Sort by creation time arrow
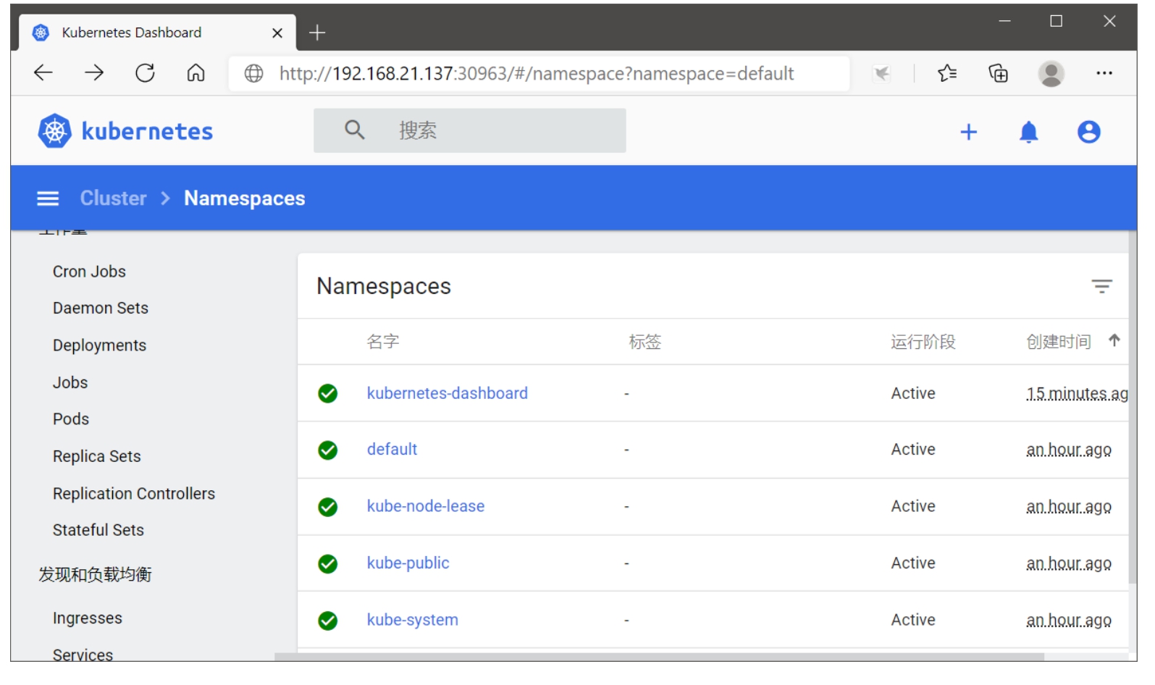The width and height of the screenshot is (1155, 685). (1114, 340)
